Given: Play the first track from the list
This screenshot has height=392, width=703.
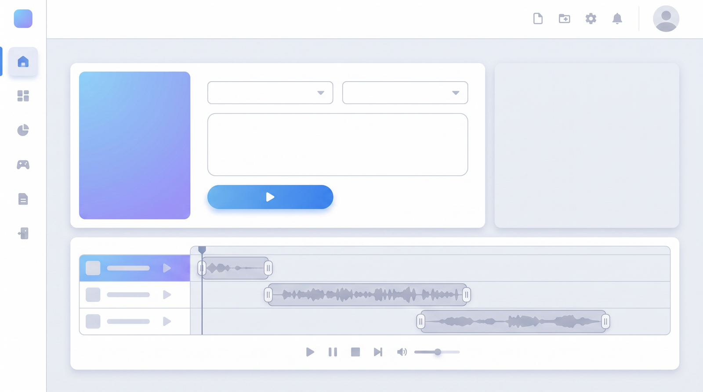Looking at the screenshot, I should (x=167, y=268).
